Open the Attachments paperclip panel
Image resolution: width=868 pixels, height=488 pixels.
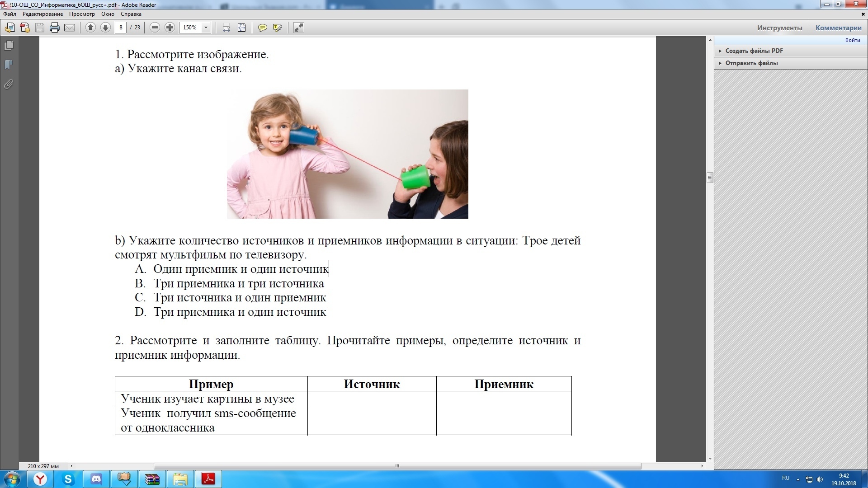point(9,84)
